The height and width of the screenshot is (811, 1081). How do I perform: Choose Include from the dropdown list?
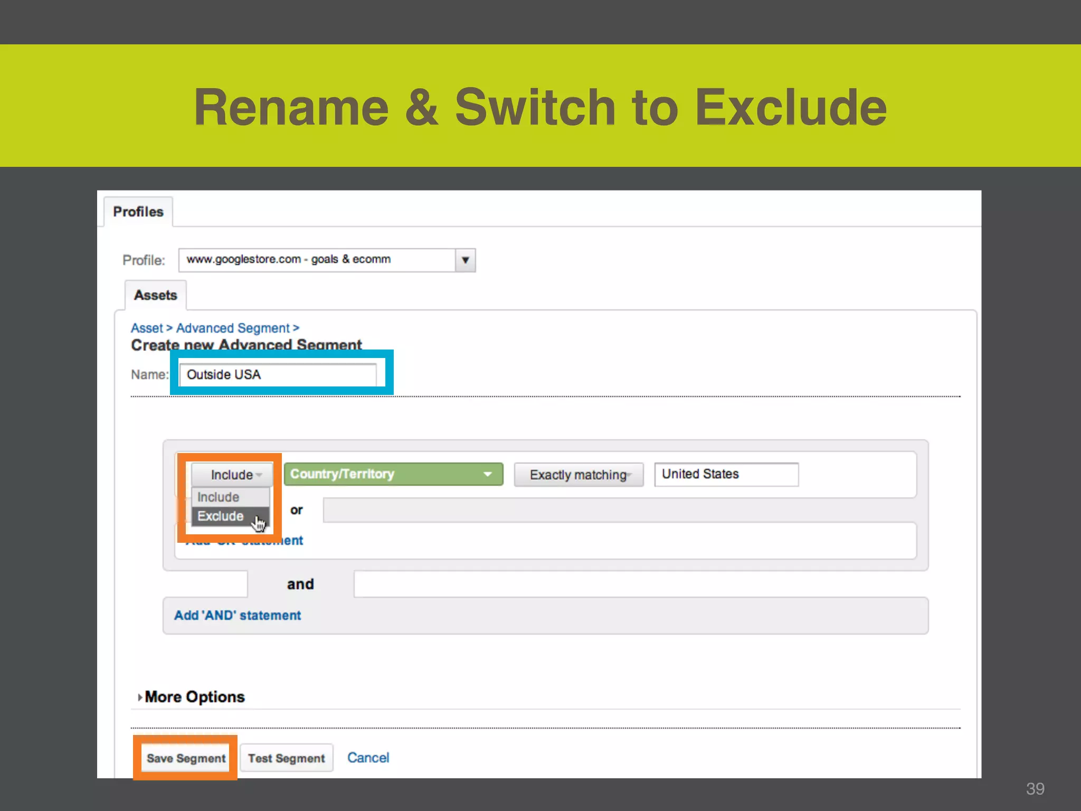[x=231, y=497]
